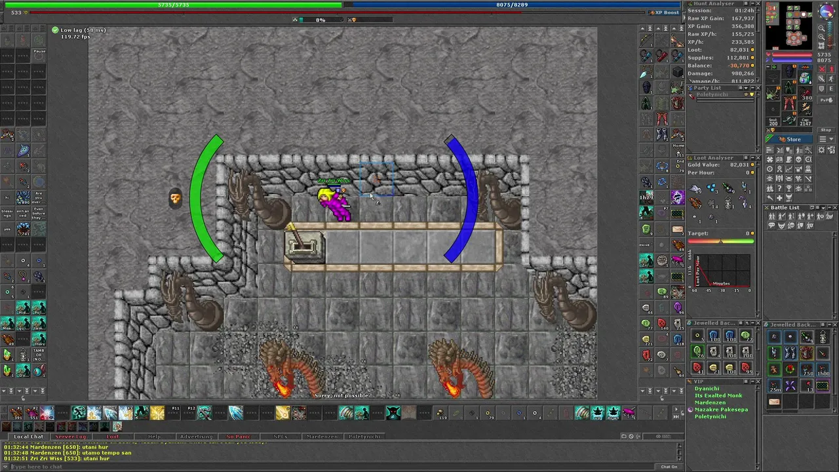Toggle Expert mode E button
839x472 pixels.
831,88
